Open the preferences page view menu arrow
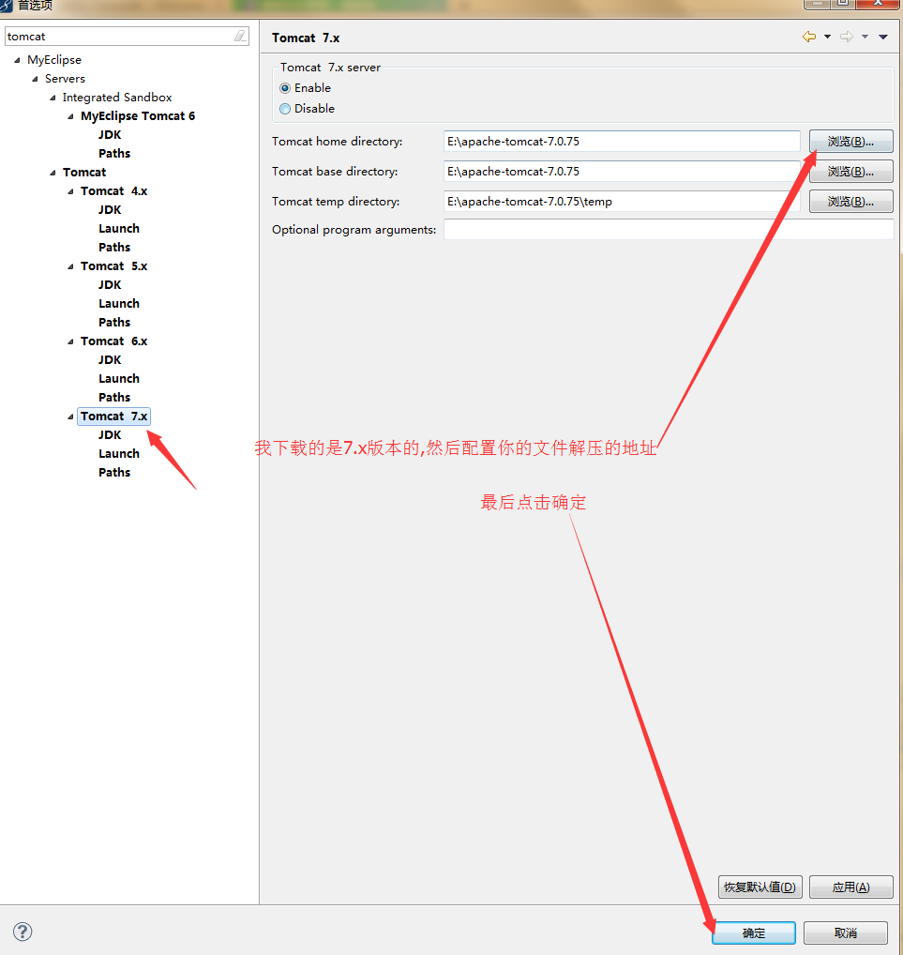 [883, 37]
